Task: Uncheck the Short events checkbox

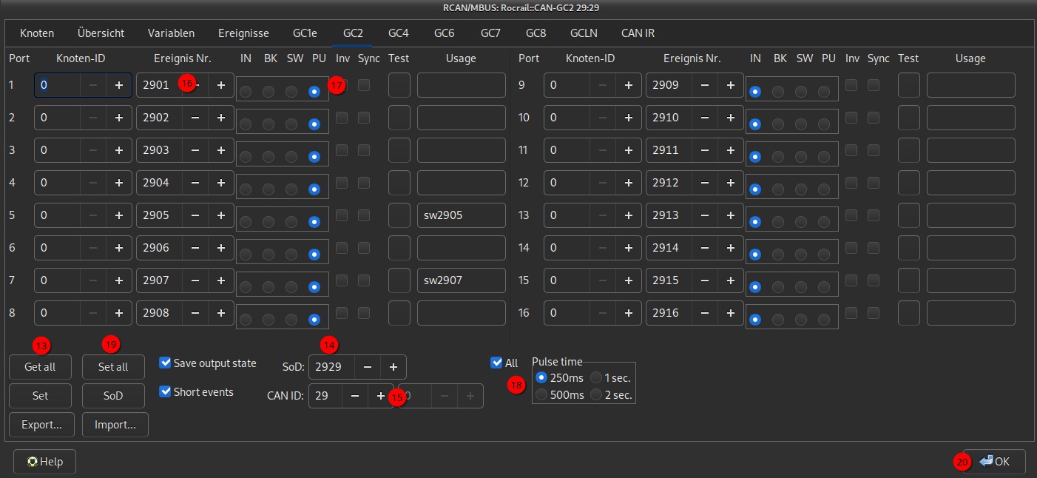Action: (166, 392)
